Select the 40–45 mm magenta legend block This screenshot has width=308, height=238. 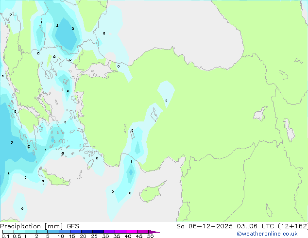pyautogui.click(x=132, y=232)
